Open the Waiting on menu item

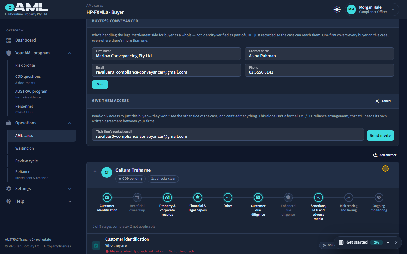[42, 148]
